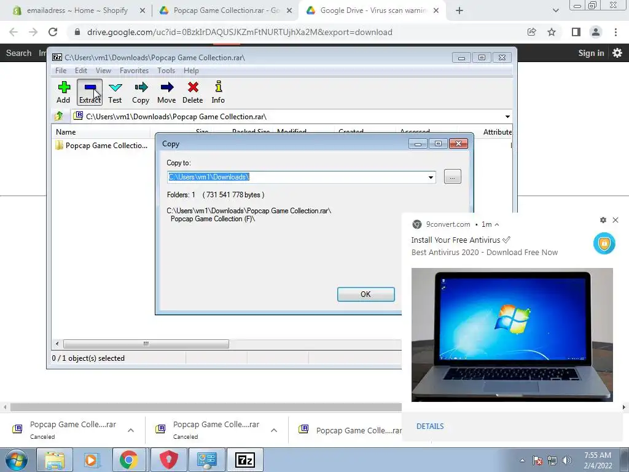This screenshot has height=472, width=629.
Task: Dismiss the 9convert.com notification
Action: [615, 220]
